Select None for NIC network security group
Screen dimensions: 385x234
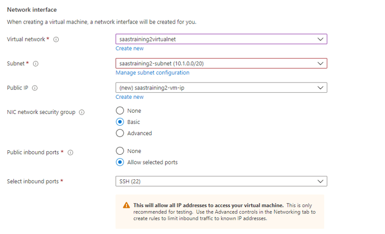(120, 111)
